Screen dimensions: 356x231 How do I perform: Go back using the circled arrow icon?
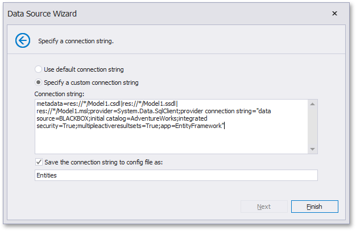coord(23,40)
